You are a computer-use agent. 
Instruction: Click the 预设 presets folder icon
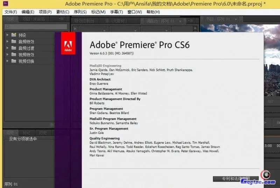[x=14, y=35]
